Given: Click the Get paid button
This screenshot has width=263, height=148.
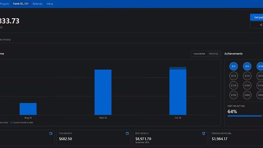Looking at the screenshot, I should [x=256, y=17].
